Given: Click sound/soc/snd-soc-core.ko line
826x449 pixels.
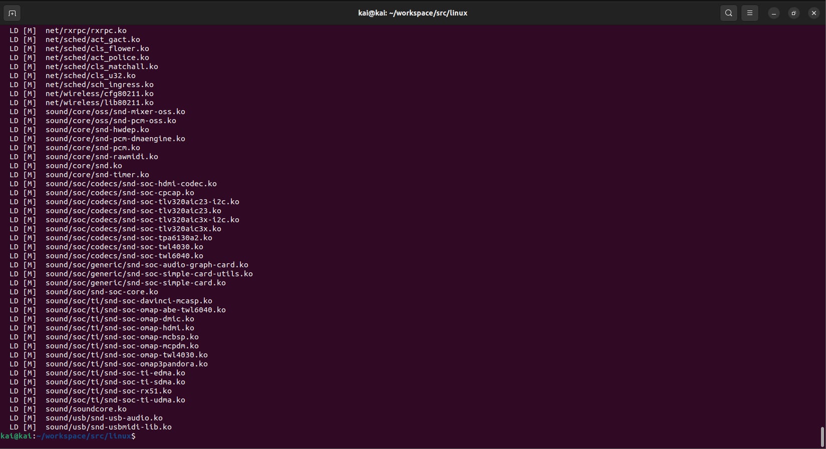Looking at the screenshot, I should tap(84, 292).
